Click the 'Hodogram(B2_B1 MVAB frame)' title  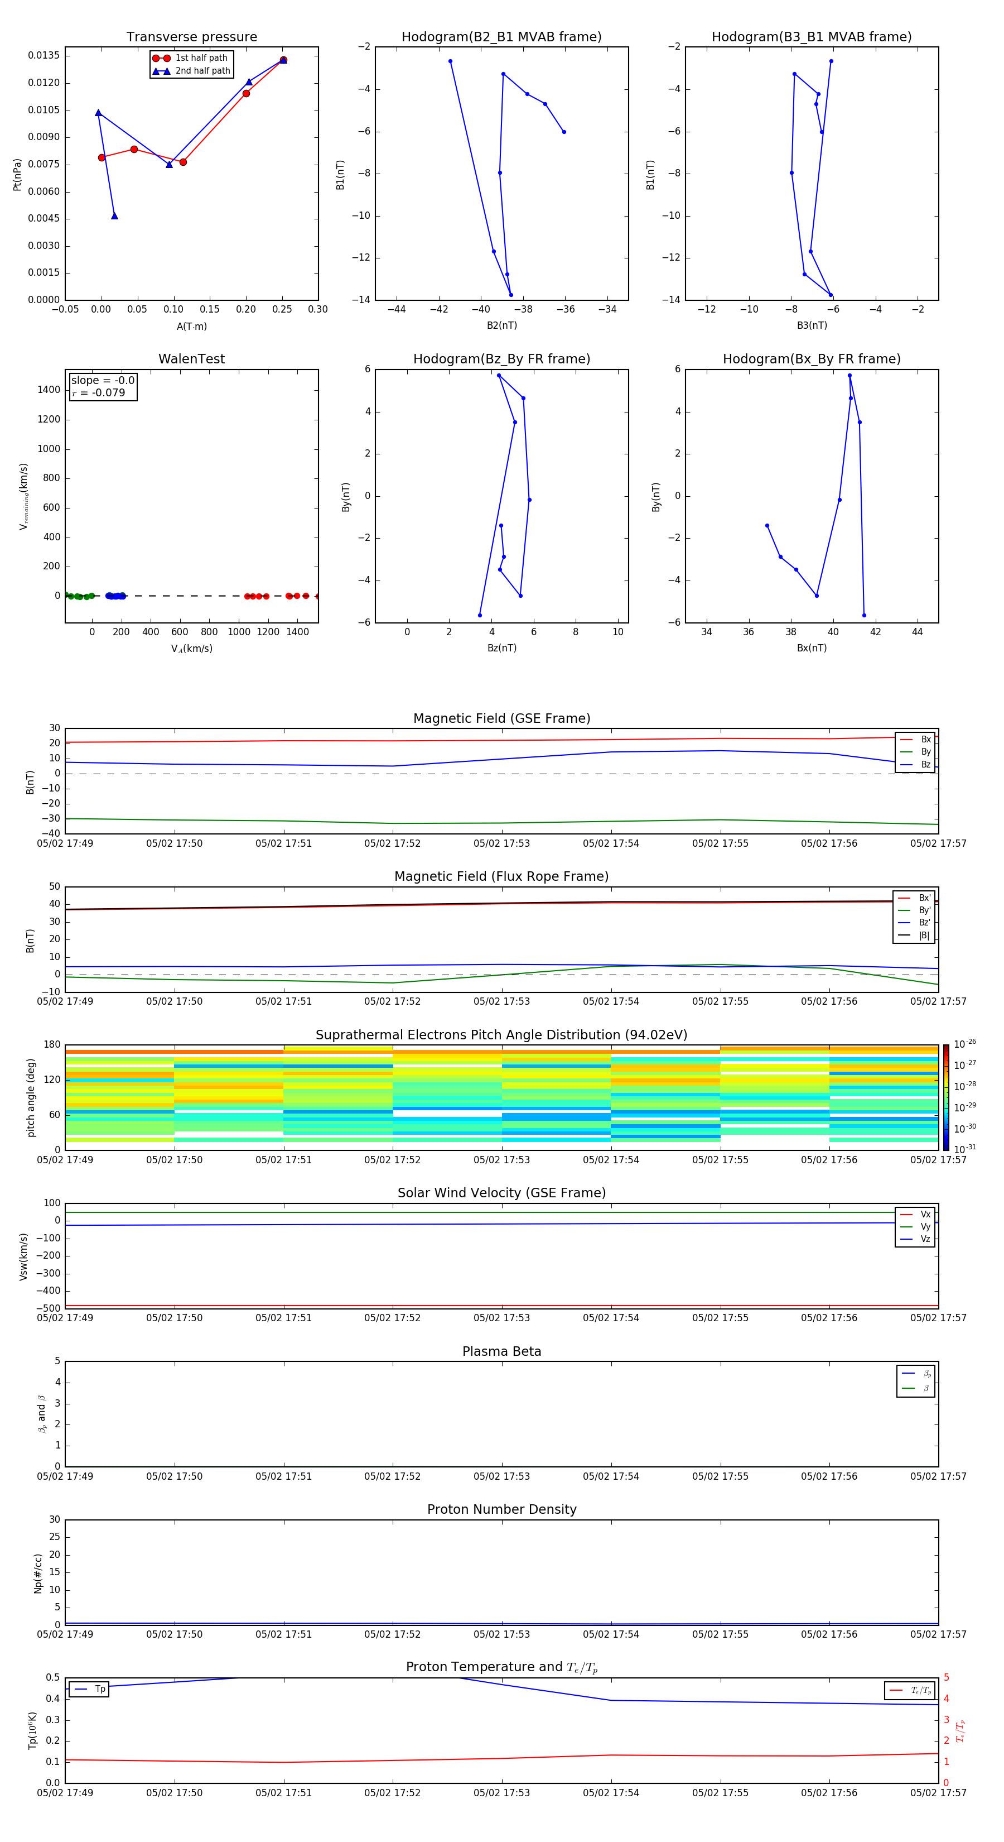[x=501, y=37]
